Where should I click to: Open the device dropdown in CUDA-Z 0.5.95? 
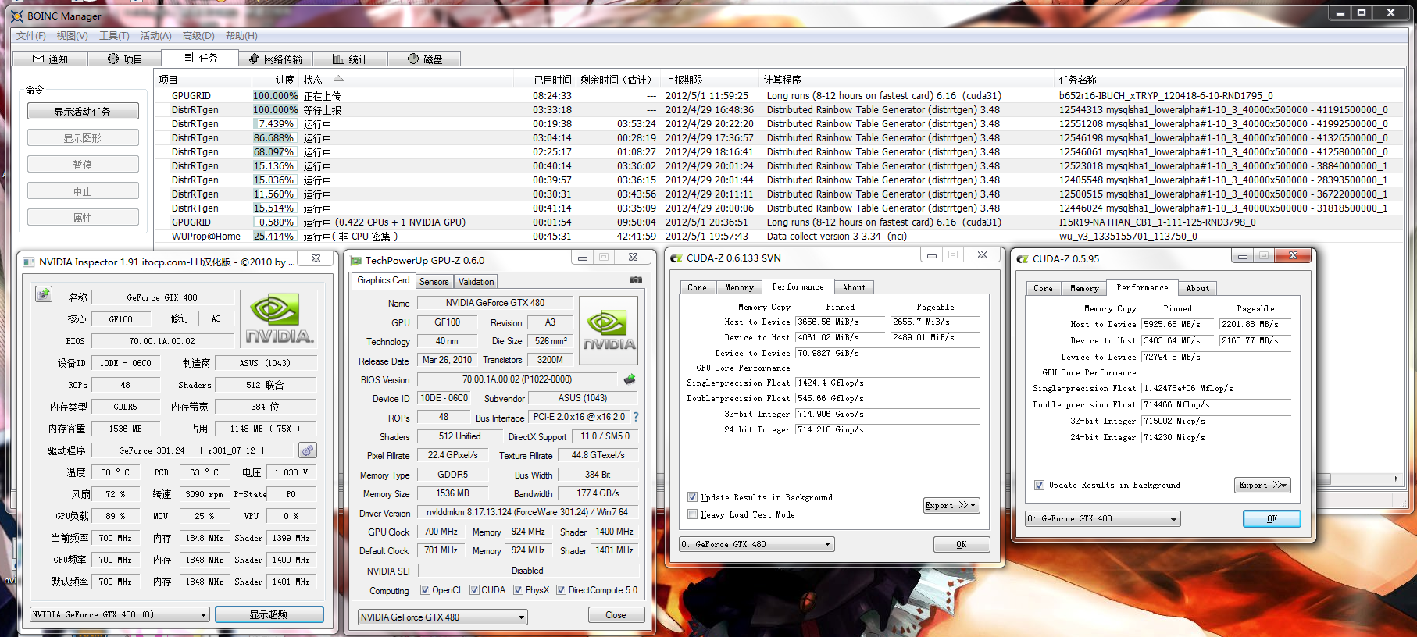(x=1102, y=518)
